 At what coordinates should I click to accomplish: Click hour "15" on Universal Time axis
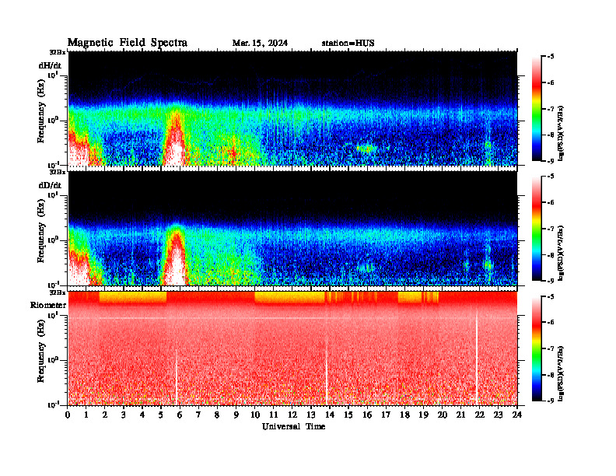coord(348,415)
